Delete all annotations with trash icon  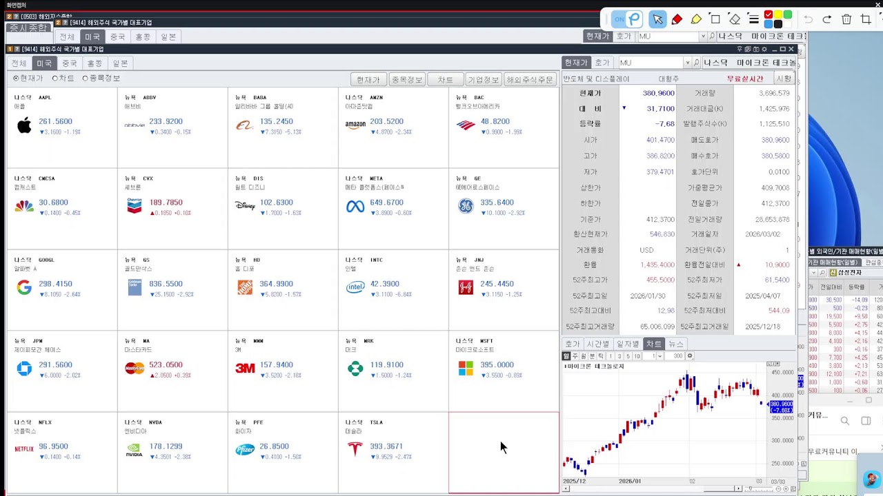click(846, 19)
